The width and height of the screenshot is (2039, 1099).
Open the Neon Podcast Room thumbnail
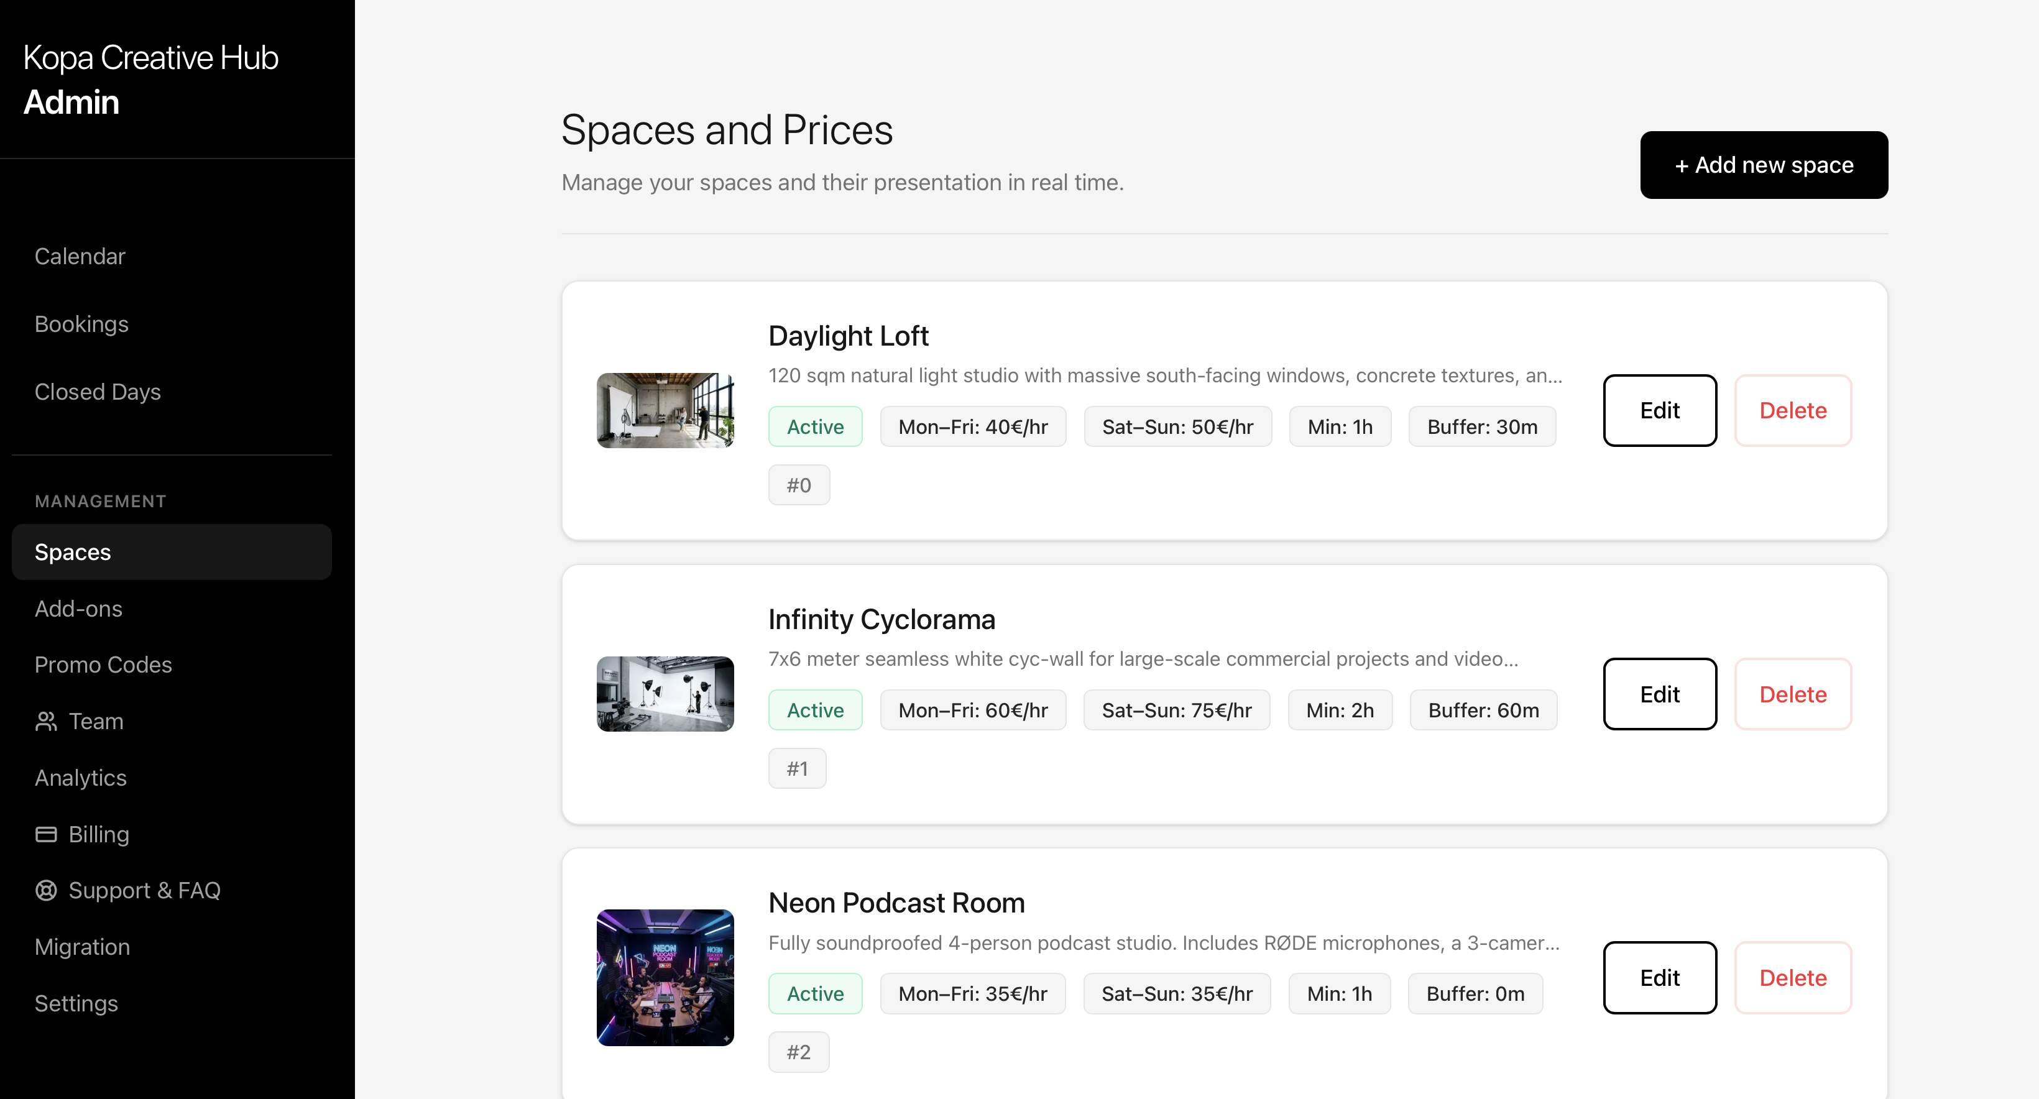[664, 977]
